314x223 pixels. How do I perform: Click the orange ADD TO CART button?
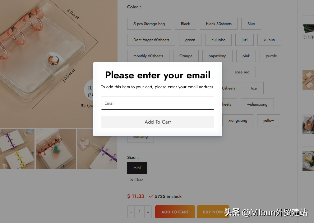click(175, 212)
